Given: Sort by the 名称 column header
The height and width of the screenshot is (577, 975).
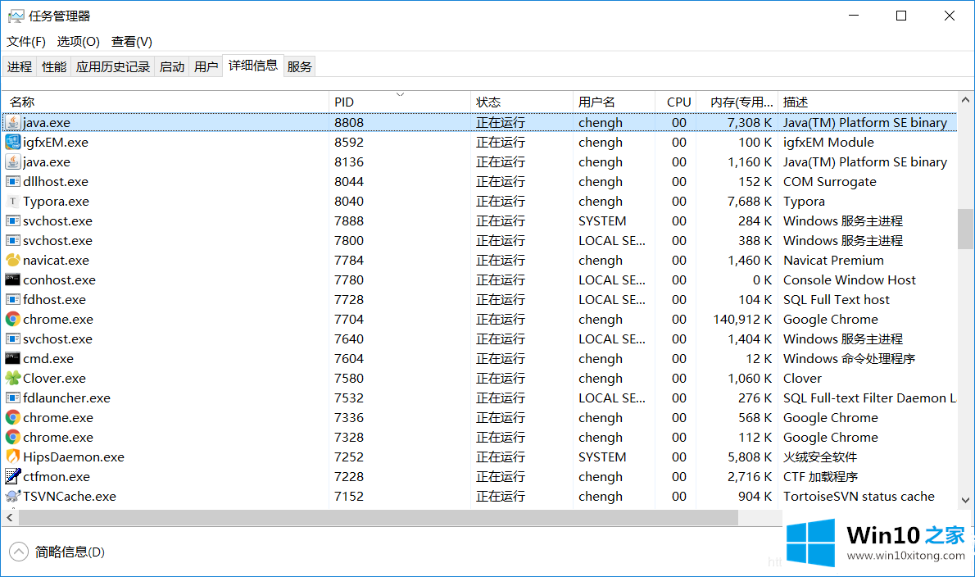Looking at the screenshot, I should (166, 102).
